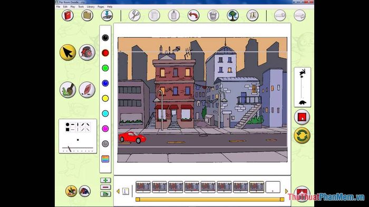369x207 pixels.
Task: Open the Edit menu
Action: [x=65, y=7]
